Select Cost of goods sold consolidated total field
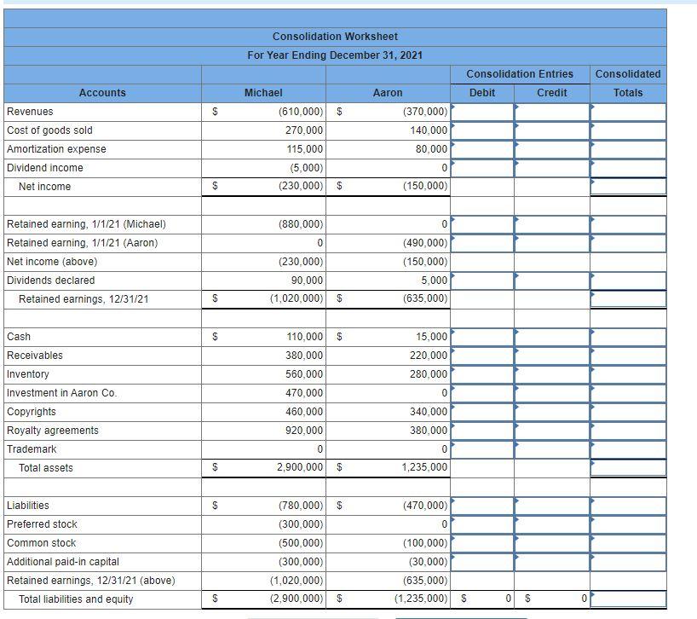 tap(628, 130)
